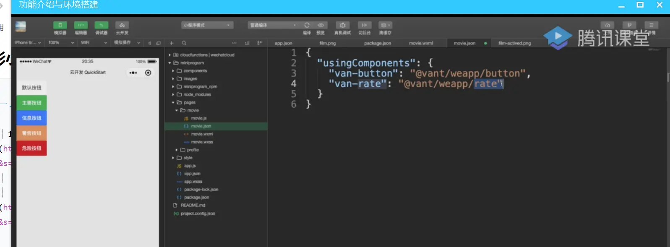Select movie.json in the file tree

[216, 126]
